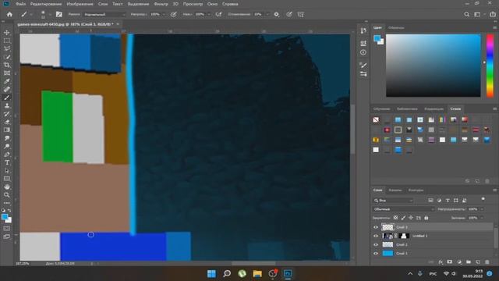The height and width of the screenshot is (281, 499).
Task: Select the Eyedropper tool
Action: 7,81
